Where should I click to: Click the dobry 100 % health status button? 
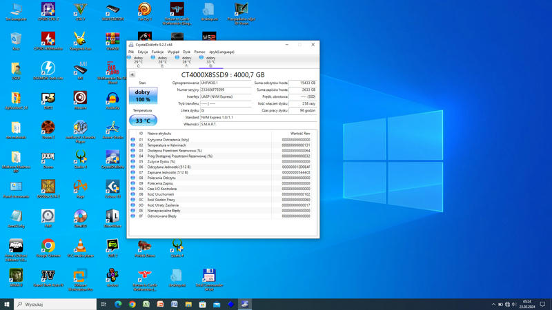[x=143, y=96]
